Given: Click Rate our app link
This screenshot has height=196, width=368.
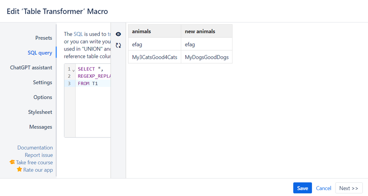Looking at the screenshot, I should coord(38,170).
